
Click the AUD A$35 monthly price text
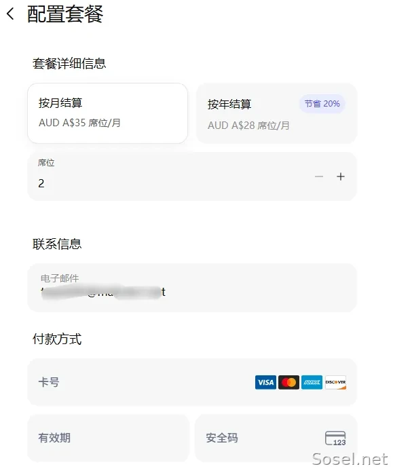click(79, 123)
